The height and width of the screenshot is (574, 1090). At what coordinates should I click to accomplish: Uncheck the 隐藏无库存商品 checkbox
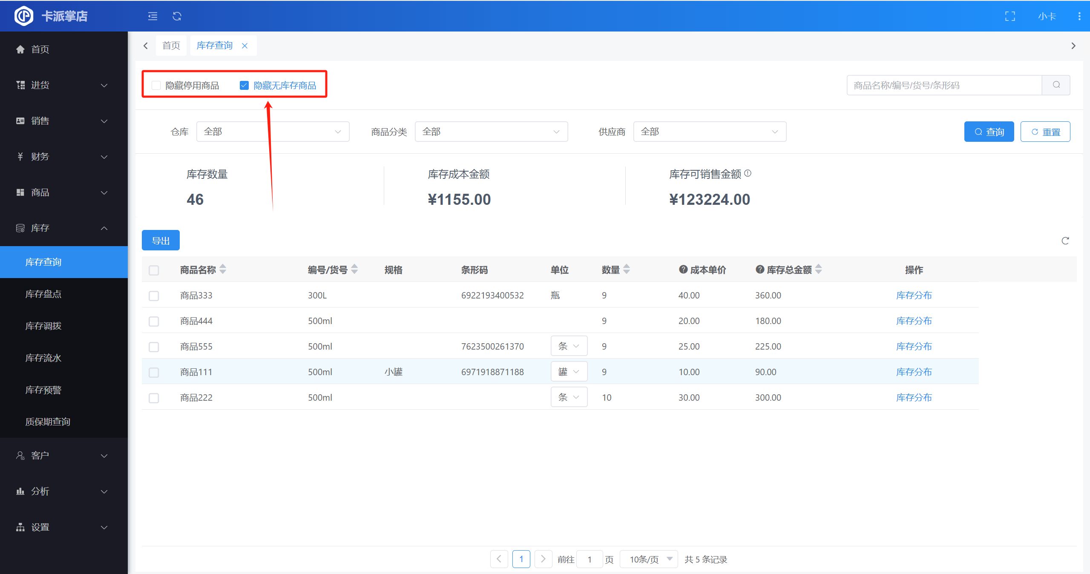[244, 86]
